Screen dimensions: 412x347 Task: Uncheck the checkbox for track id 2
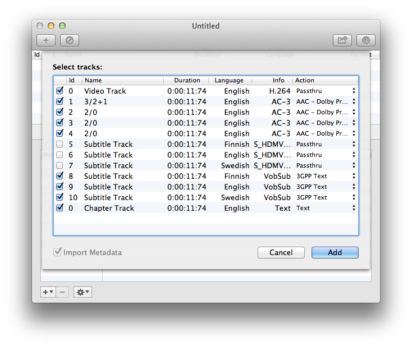coord(59,112)
